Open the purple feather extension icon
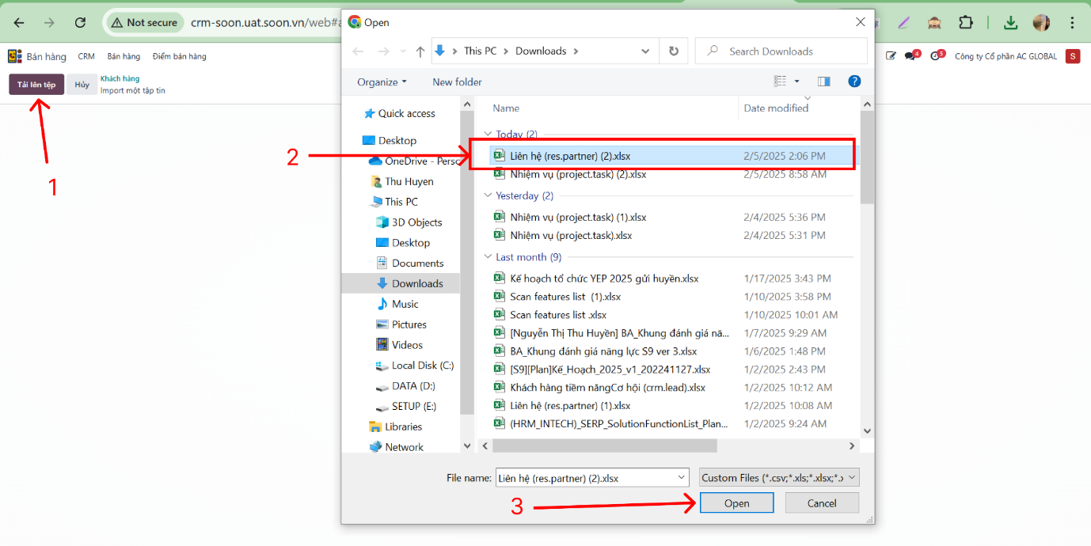Screen dimensions: 1091x546 [x=903, y=23]
